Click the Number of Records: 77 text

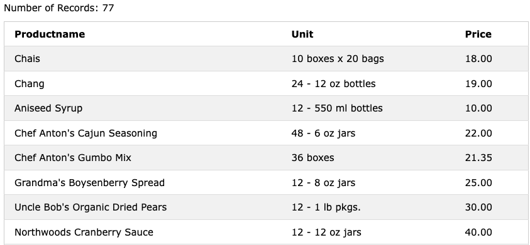[x=59, y=8]
